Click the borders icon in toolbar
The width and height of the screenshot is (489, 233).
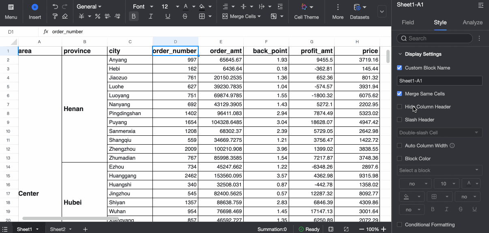point(202,16)
